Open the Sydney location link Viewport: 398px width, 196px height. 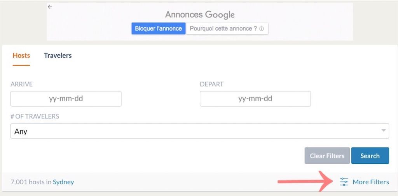pos(63,182)
